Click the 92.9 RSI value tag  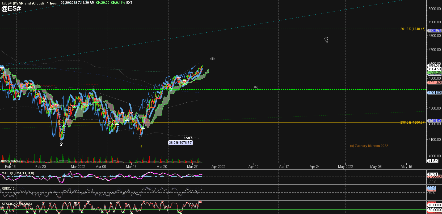pos(432,188)
